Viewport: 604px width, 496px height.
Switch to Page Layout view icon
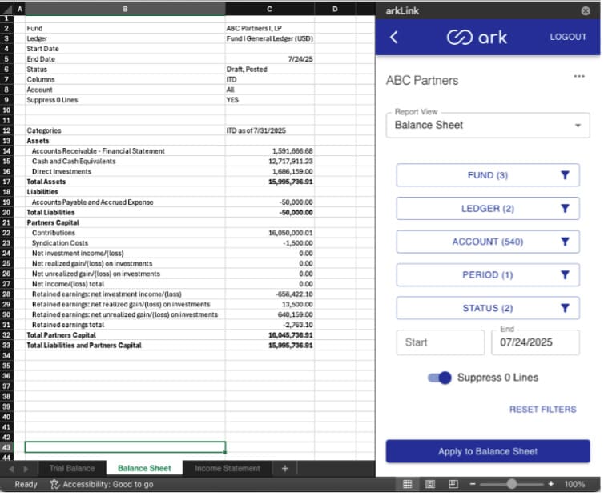click(x=430, y=484)
